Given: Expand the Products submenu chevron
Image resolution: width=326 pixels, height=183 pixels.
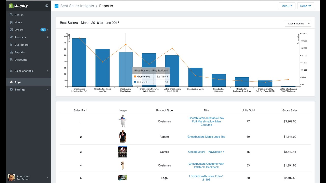Looking at the screenshot, I should [48, 37].
